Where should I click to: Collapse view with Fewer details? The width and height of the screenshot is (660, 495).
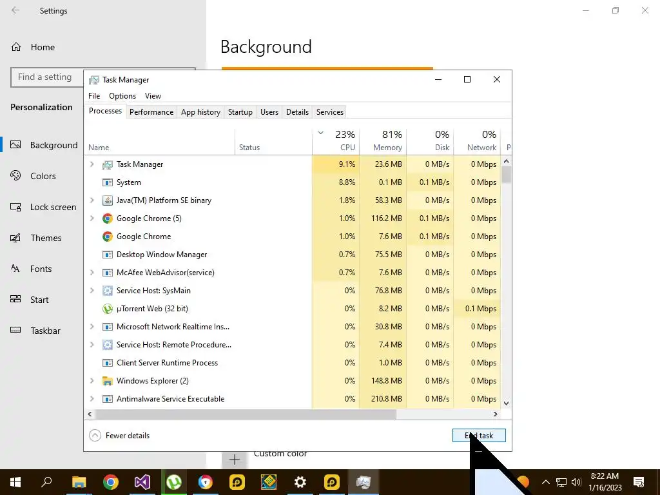click(x=119, y=436)
